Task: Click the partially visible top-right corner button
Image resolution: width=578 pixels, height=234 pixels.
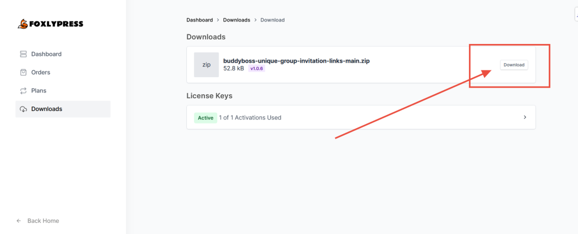Action: click(x=575, y=17)
